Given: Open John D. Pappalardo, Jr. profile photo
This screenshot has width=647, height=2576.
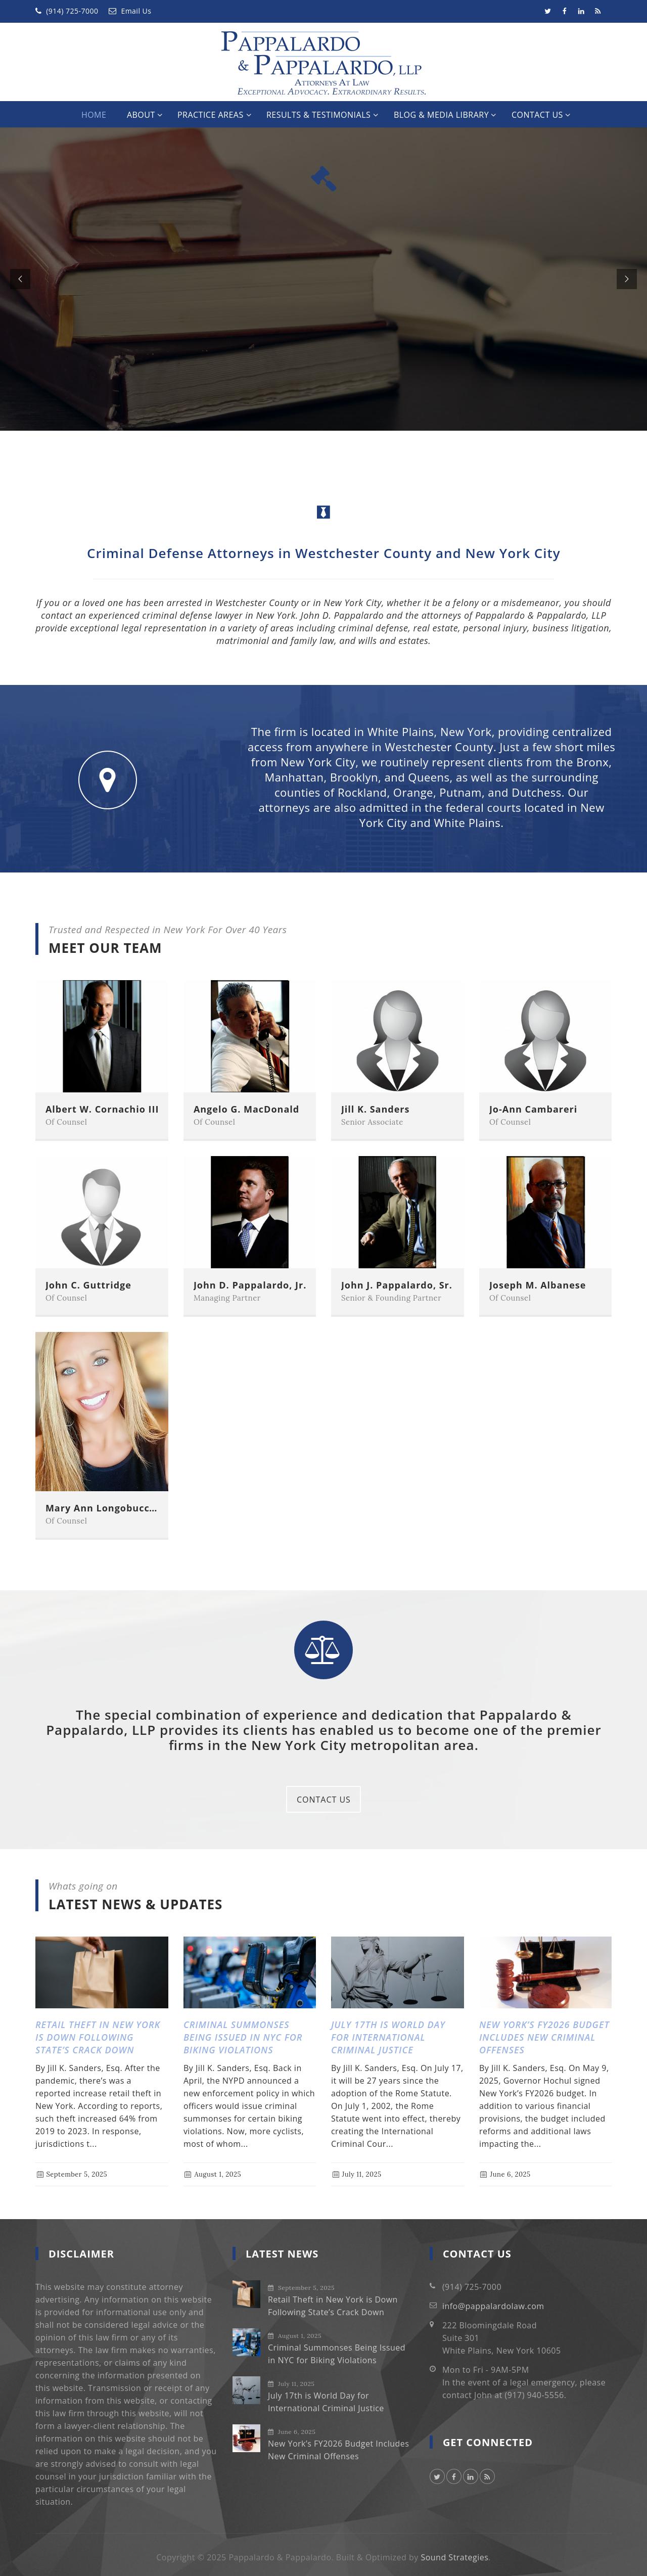Looking at the screenshot, I should tap(249, 1211).
